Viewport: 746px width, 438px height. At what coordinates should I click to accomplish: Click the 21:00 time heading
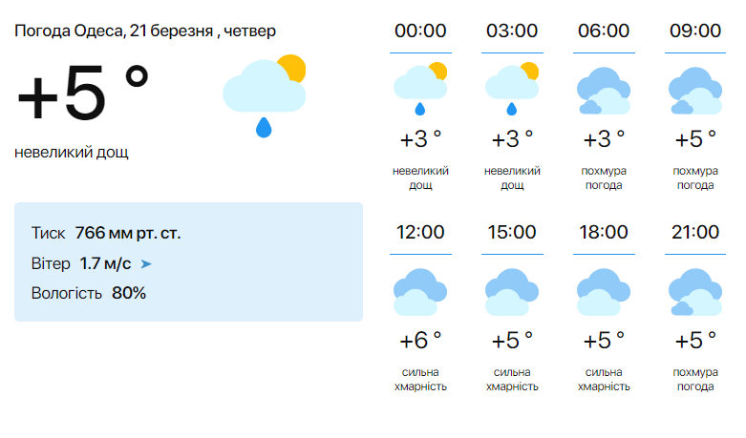click(x=695, y=232)
